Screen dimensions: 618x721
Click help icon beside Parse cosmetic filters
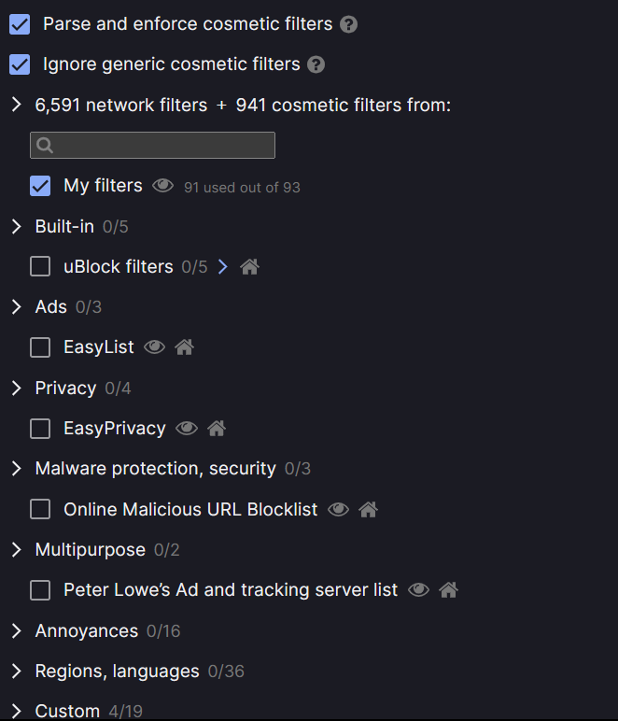tap(349, 24)
